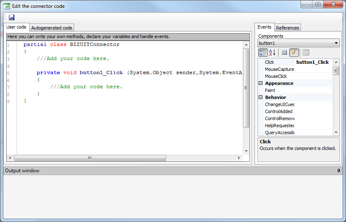This screenshot has height=222, width=346.
Task: Maximize the Edit the connector code window
Action: pyautogui.click(x=318, y=5)
